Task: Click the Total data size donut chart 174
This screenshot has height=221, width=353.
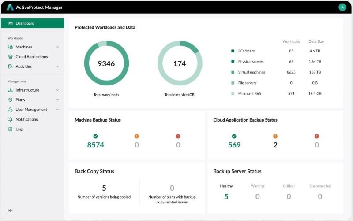Action: 180,63
